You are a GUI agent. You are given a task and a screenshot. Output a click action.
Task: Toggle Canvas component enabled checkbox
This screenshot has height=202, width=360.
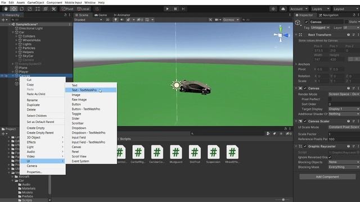(x=305, y=89)
